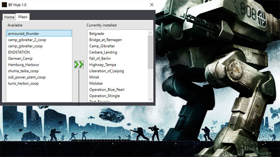Select Molokai installed map
Viewport: 280px width, 157px height.
[118, 83]
